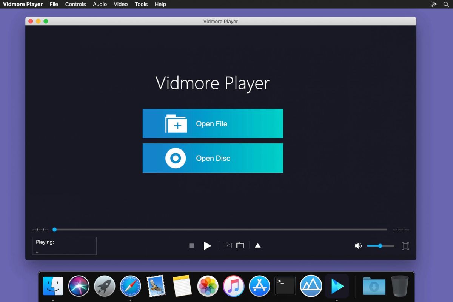Mute audio using the speaker icon
The width and height of the screenshot is (453, 302).
pos(358,246)
